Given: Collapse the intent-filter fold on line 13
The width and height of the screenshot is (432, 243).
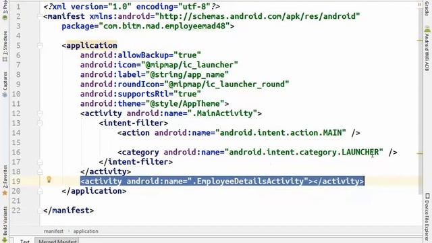Looking at the screenshot, I should coord(40,123).
